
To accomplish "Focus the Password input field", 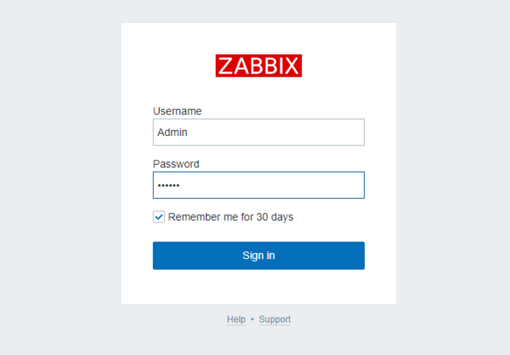I will (x=258, y=185).
